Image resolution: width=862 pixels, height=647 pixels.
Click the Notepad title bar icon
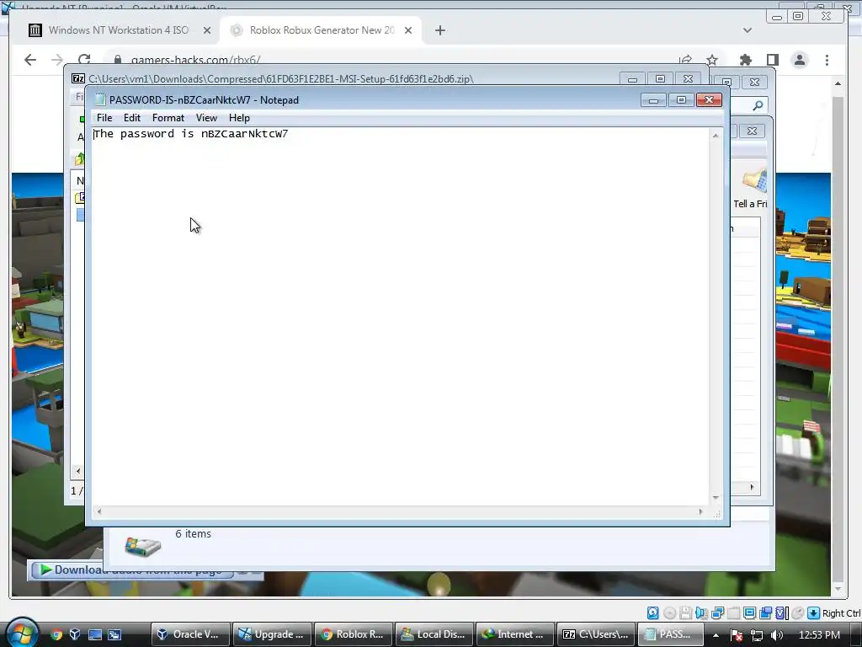(x=100, y=99)
